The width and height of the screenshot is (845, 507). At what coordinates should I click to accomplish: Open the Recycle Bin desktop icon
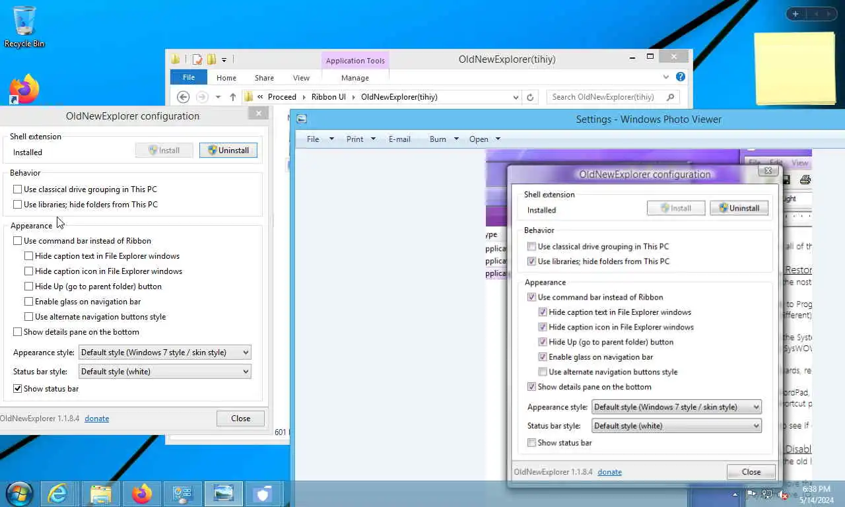tap(24, 26)
